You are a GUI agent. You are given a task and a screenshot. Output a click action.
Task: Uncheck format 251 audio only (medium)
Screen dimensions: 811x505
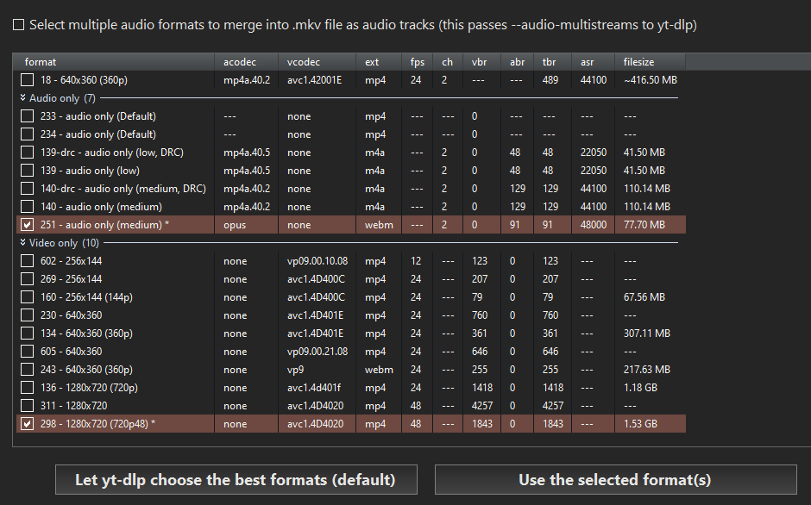[27, 225]
